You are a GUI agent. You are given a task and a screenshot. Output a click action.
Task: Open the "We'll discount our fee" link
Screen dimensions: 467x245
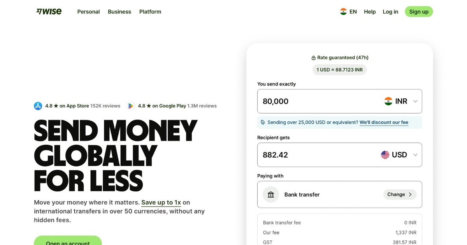(x=384, y=122)
